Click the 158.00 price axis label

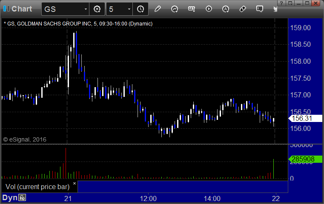pyautogui.click(x=300, y=61)
